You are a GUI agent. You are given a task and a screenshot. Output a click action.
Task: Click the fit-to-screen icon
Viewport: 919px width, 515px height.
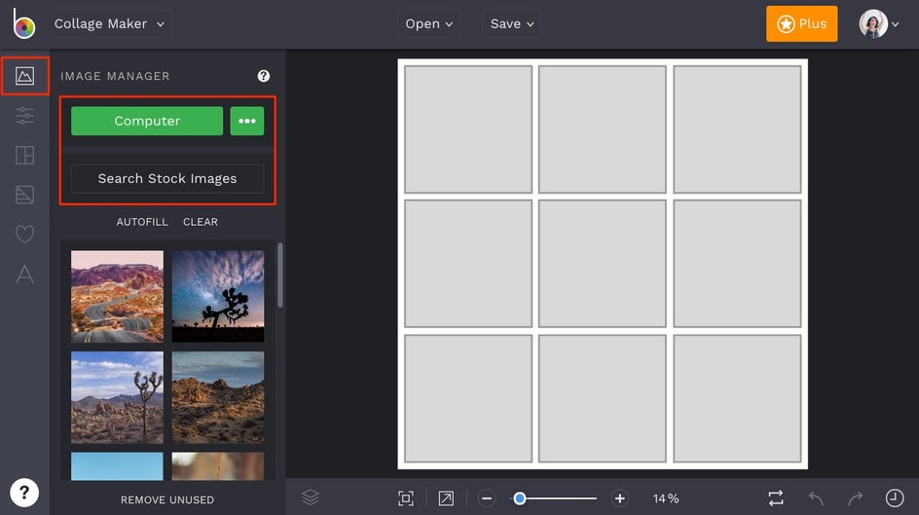point(406,498)
